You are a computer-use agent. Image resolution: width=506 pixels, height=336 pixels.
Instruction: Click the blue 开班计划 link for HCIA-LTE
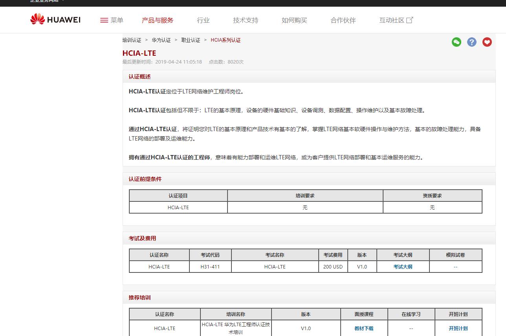click(458, 328)
